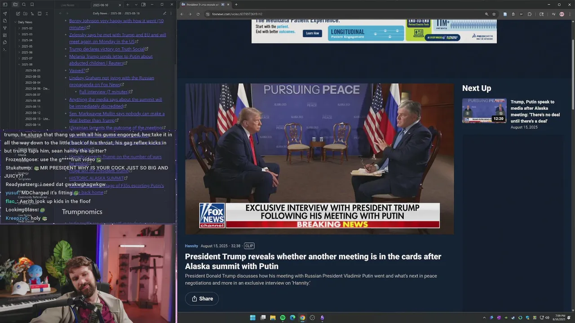This screenshot has height=323, width=575.
Task: Open the Chrome extensions puzzle icon
Action: [x=530, y=14]
